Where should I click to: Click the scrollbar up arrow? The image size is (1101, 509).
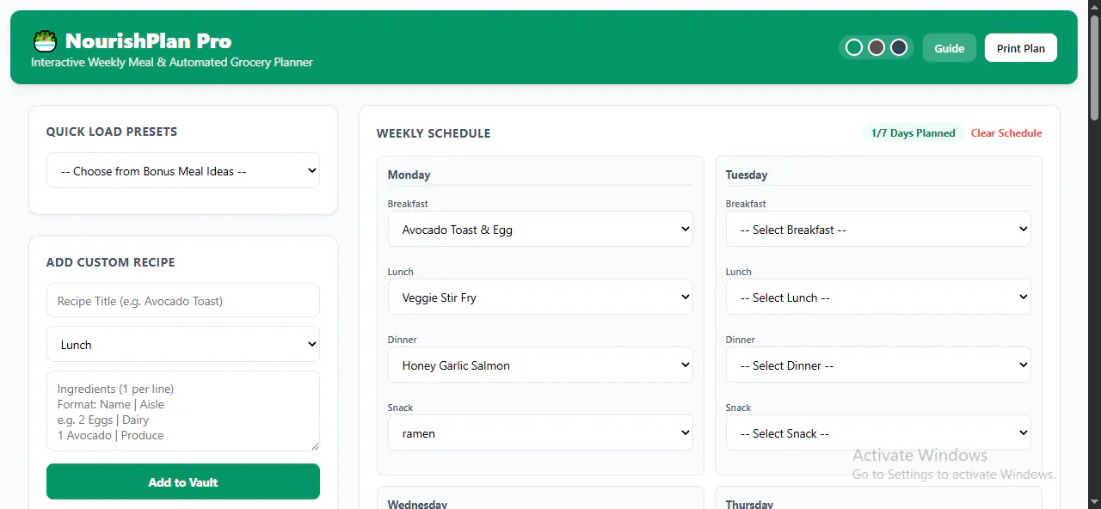[x=1094, y=7]
